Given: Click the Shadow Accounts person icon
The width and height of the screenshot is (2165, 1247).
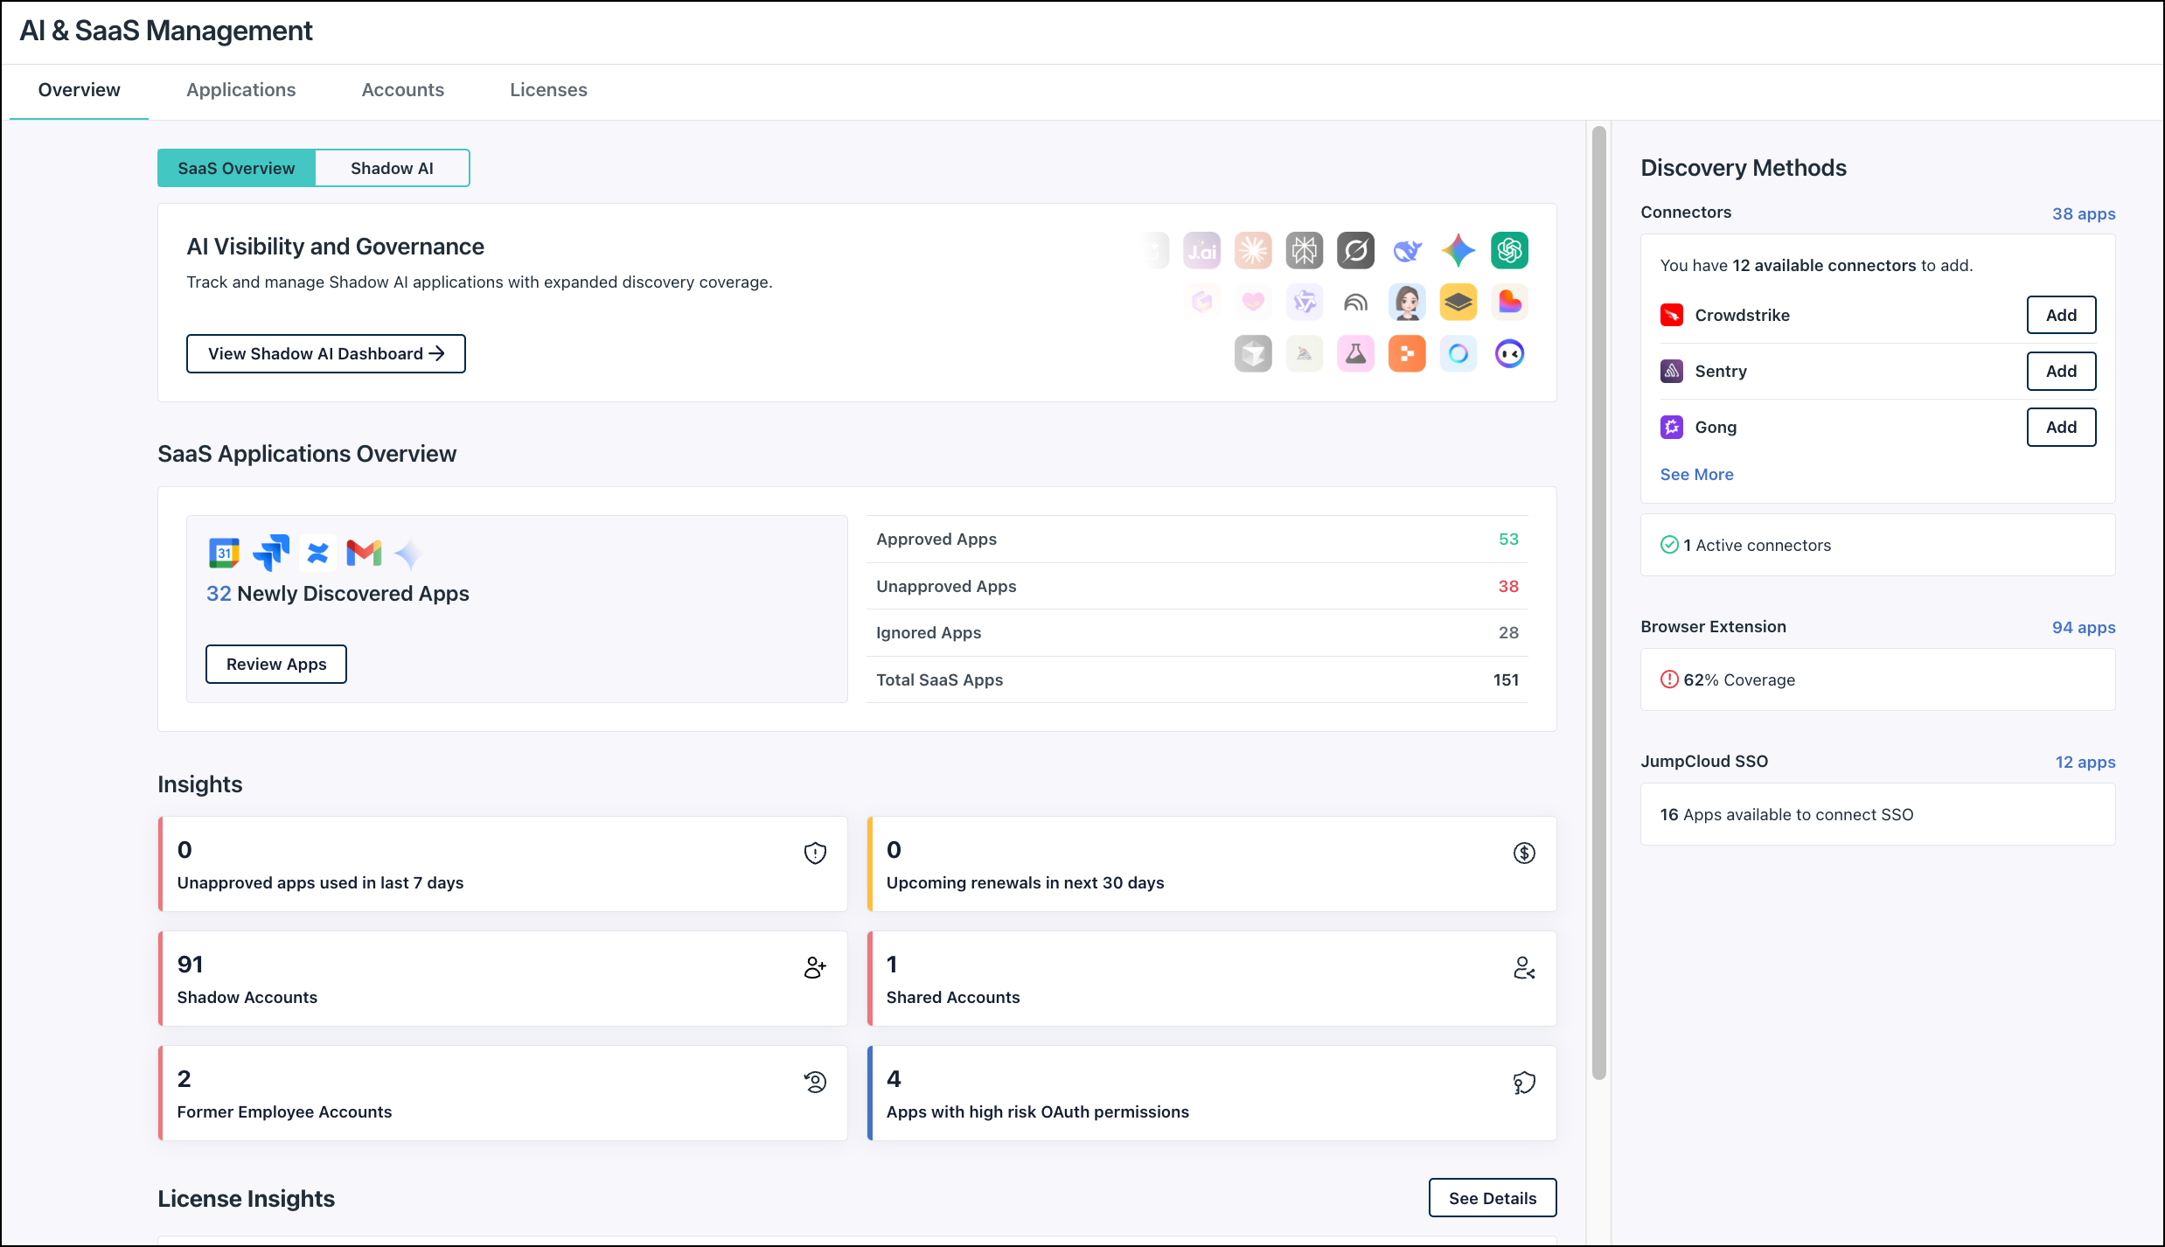Looking at the screenshot, I should (x=815, y=966).
